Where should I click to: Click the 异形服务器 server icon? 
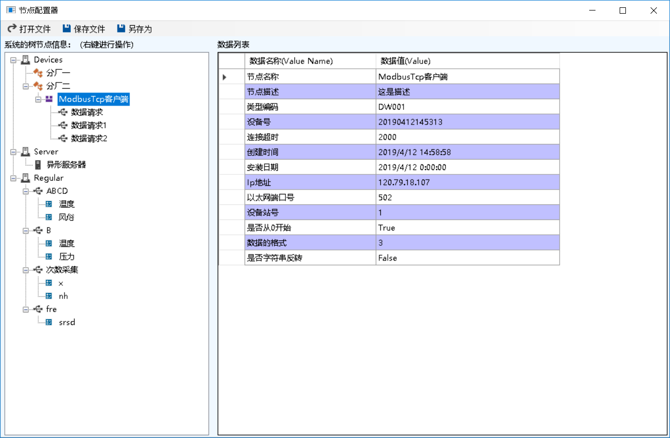click(x=38, y=165)
